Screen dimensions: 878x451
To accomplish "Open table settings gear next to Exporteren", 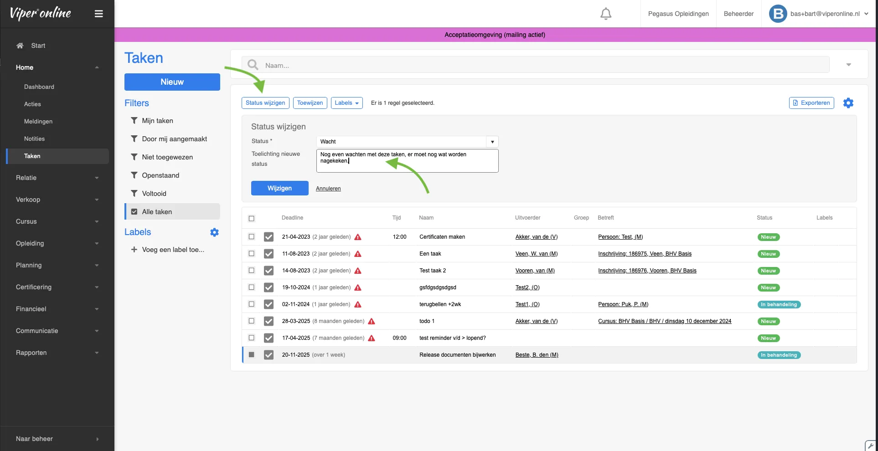I will point(848,103).
